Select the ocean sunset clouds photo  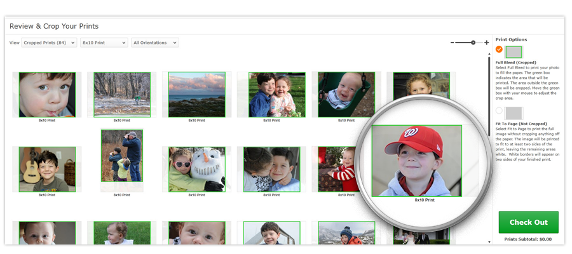tap(196, 95)
